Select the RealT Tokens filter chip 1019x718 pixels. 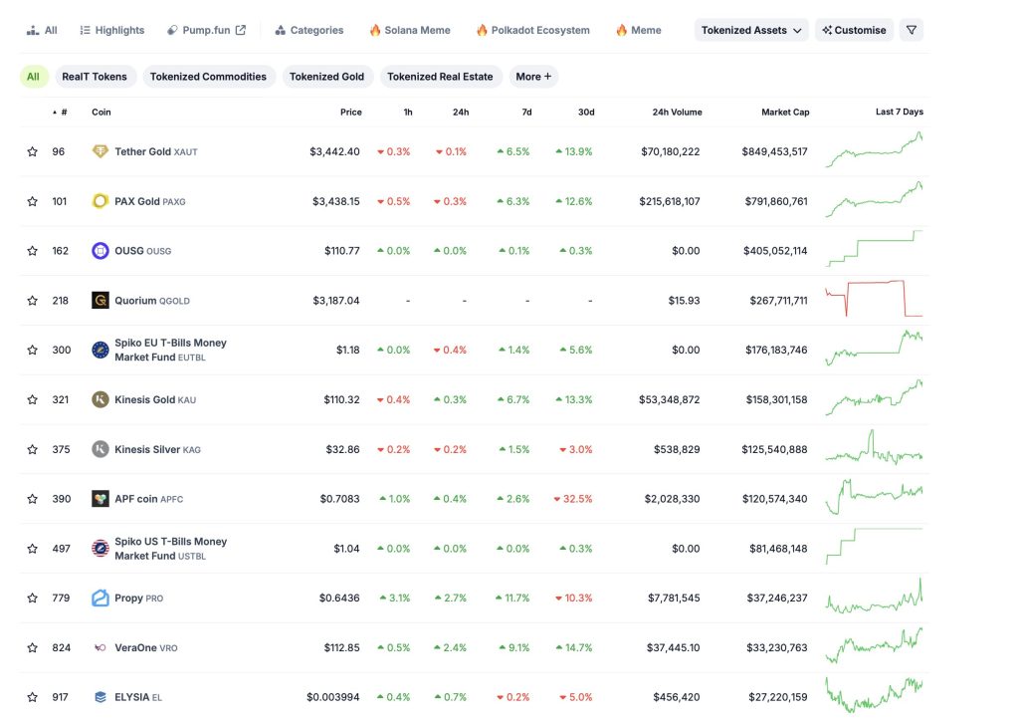(95, 76)
